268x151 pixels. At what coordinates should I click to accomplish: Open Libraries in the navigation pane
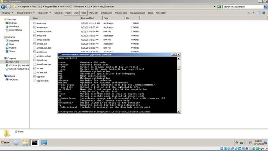click(x=11, y=37)
